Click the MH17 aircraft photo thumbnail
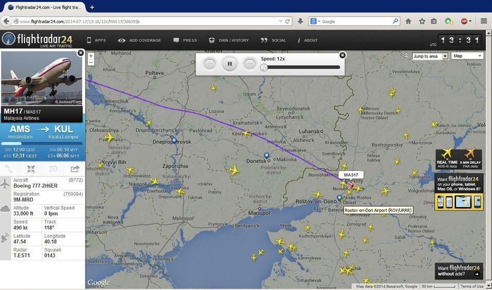Viewport: 492px width, 290px height. (42, 78)
